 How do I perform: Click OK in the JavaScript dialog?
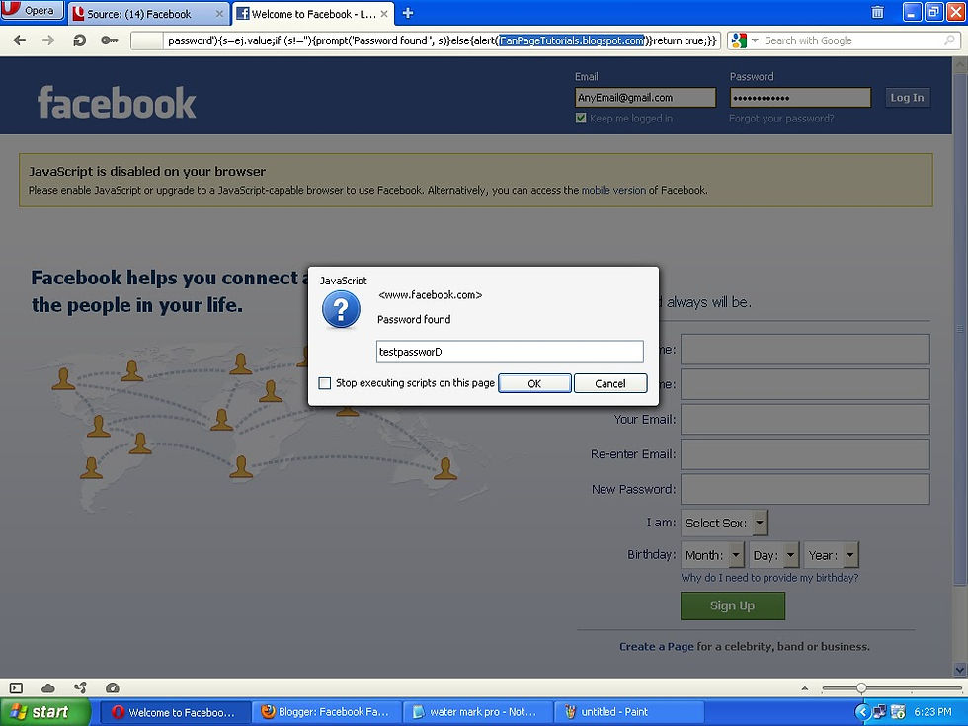tap(534, 383)
